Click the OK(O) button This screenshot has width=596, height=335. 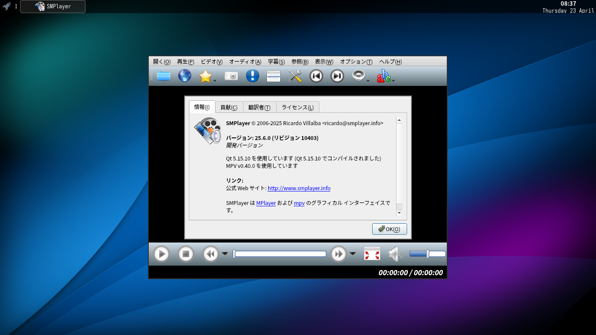point(390,229)
